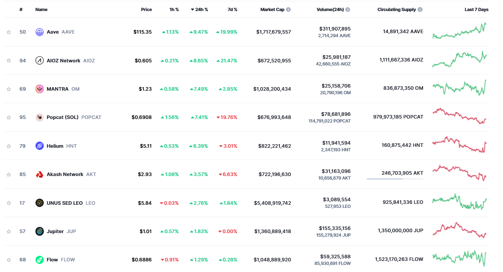Screen dimensions: 503x272
Task: Sort by Volume(24h) column header
Action: [330, 10]
